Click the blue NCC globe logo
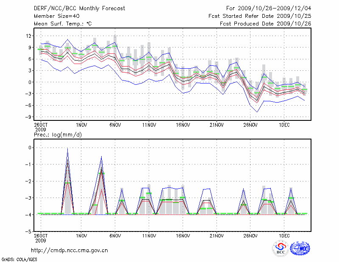 click(300, 248)
